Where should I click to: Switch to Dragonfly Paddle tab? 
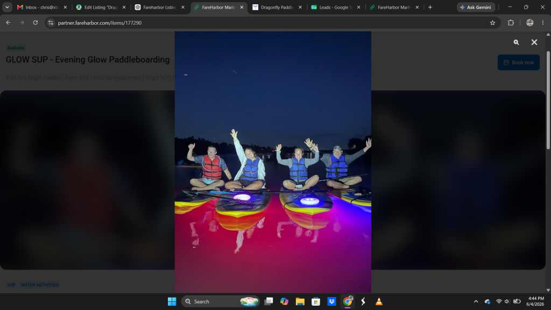(x=277, y=8)
